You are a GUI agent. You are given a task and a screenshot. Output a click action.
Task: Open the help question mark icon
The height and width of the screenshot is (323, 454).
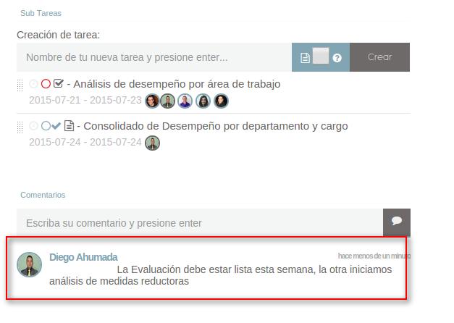(337, 58)
